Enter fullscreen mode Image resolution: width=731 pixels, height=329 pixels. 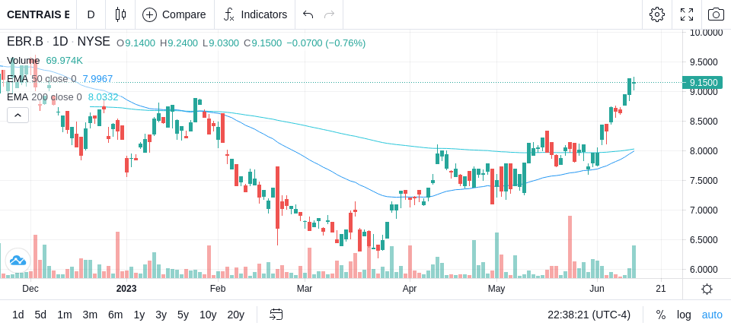coord(687,14)
